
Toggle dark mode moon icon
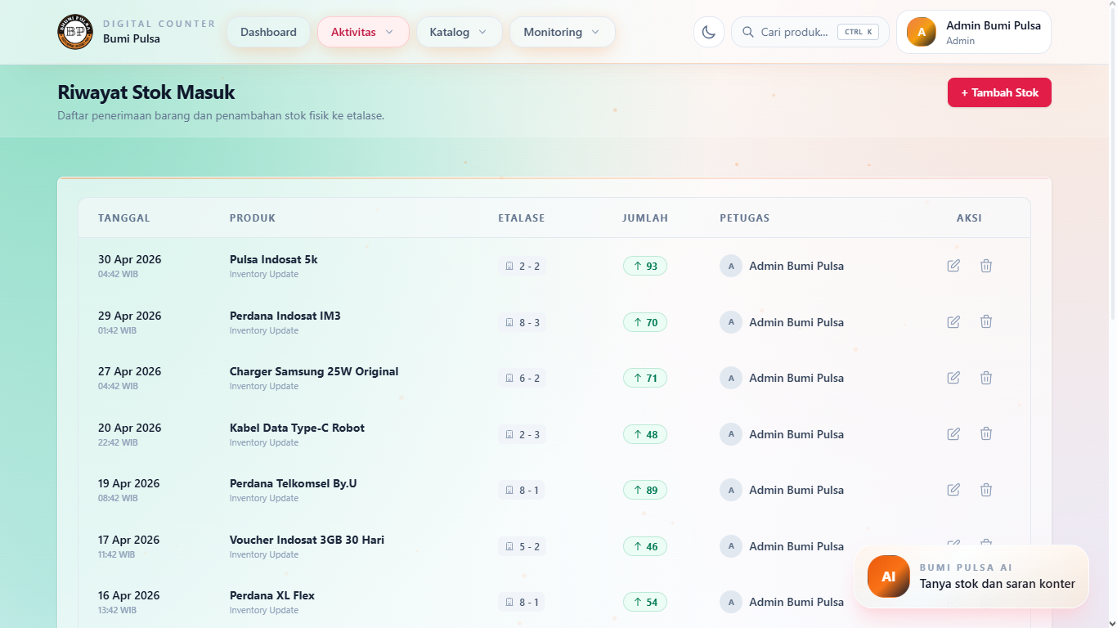pos(709,32)
